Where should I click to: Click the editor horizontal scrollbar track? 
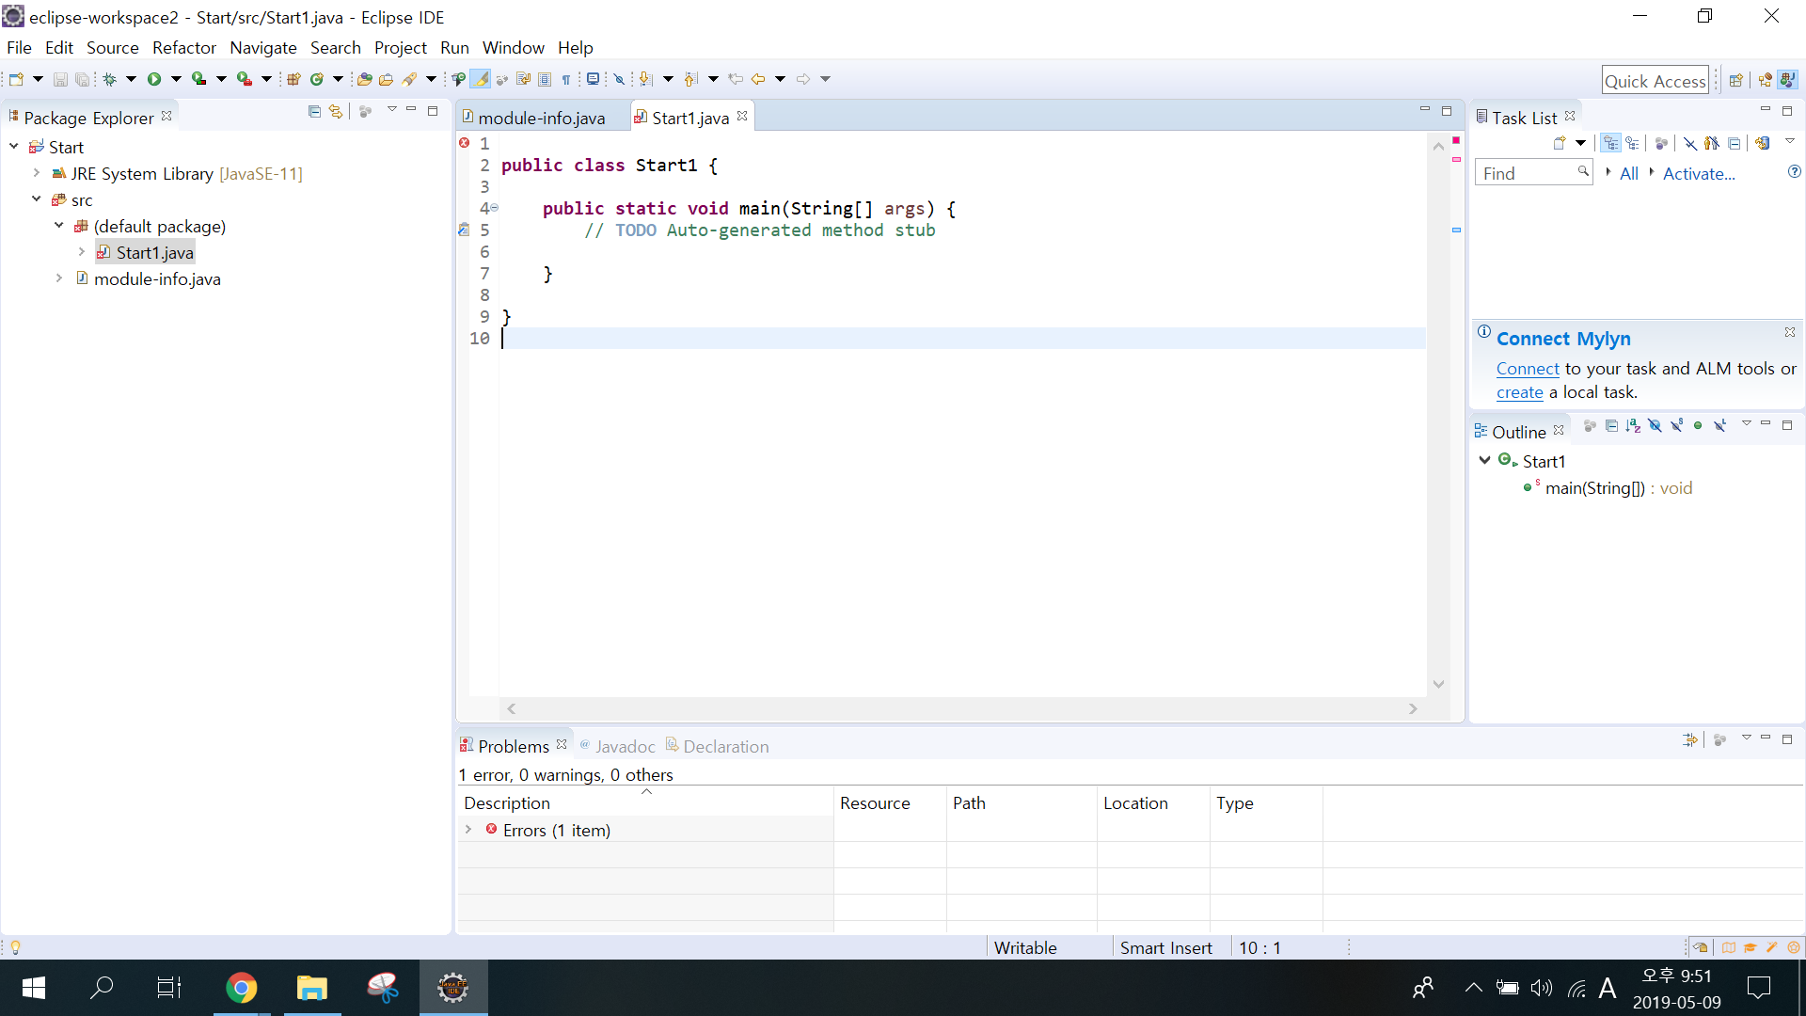[x=959, y=709]
